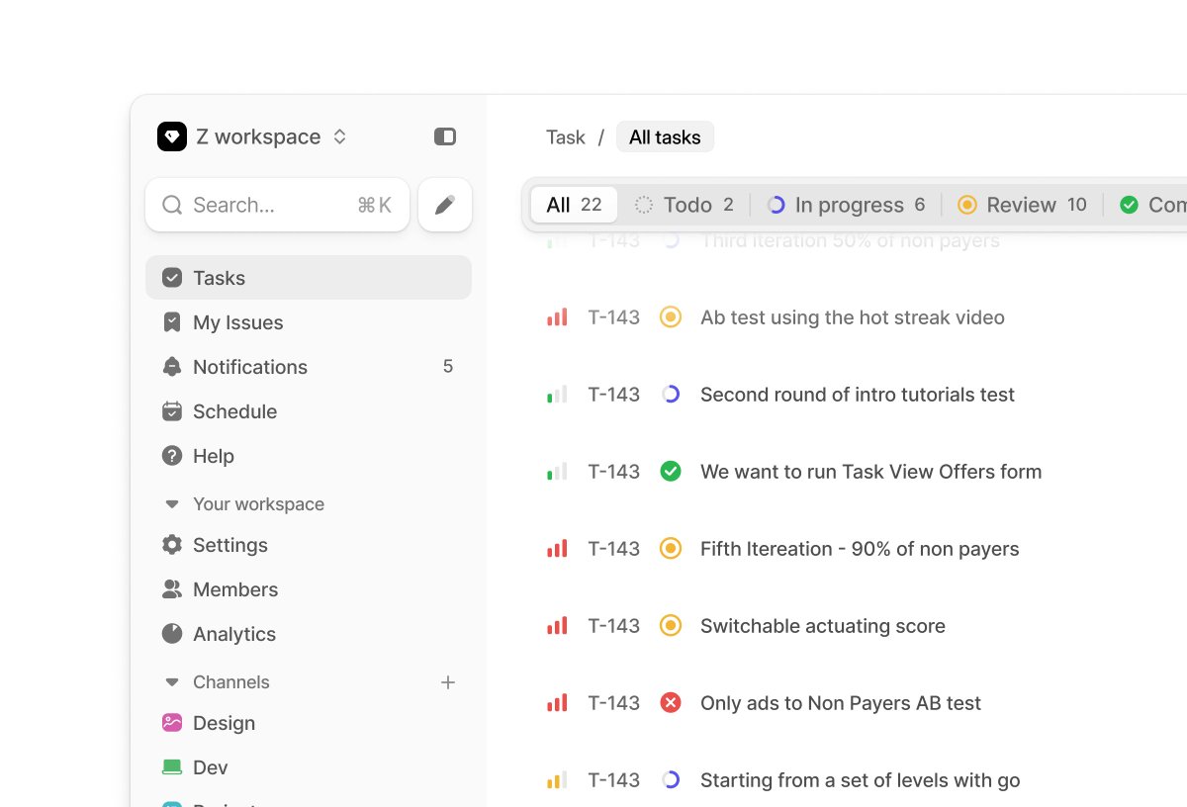Click the Dev channel laptop icon
This screenshot has height=807, width=1187.
pyautogui.click(x=172, y=766)
